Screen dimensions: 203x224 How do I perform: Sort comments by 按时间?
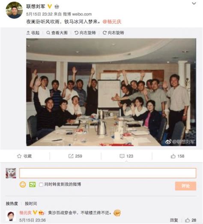31,203
